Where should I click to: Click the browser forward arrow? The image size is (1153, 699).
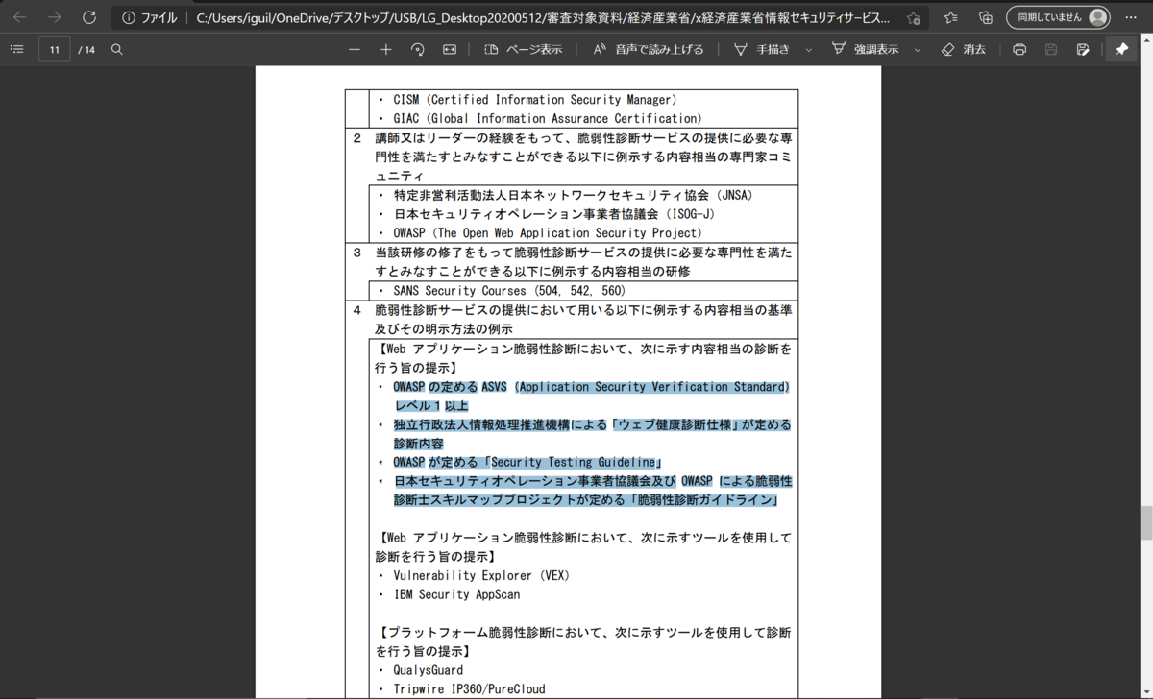pyautogui.click(x=55, y=17)
